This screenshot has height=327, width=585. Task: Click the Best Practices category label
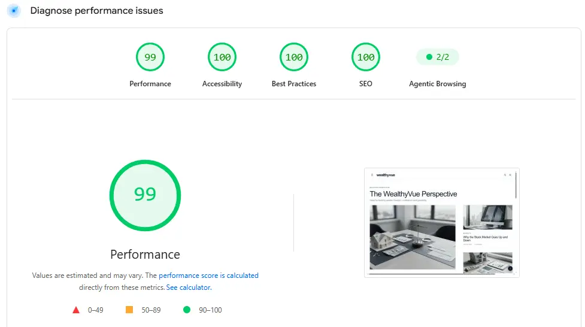click(294, 84)
